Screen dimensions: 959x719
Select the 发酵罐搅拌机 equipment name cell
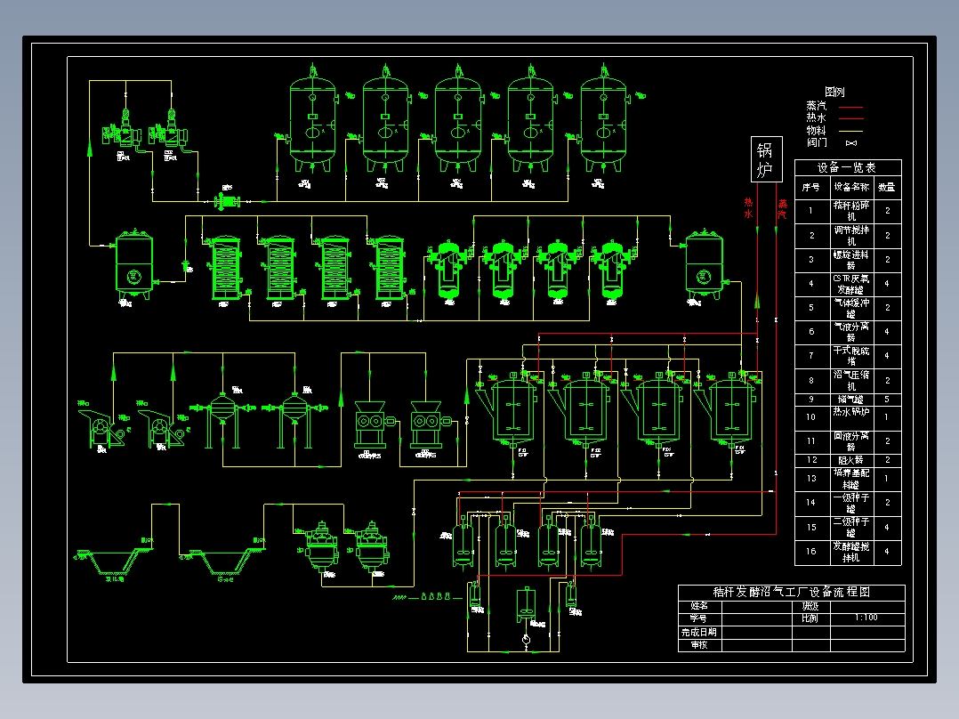[x=851, y=552]
